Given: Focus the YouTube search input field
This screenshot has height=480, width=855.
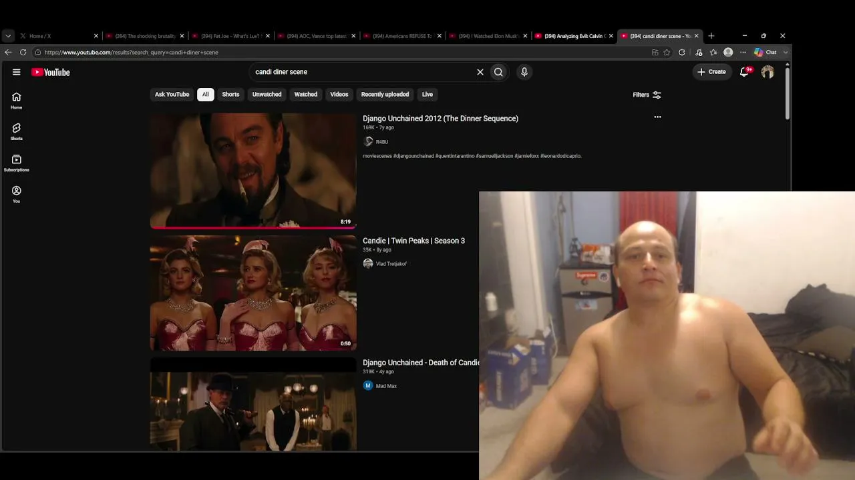Looking at the screenshot, I should [362, 72].
